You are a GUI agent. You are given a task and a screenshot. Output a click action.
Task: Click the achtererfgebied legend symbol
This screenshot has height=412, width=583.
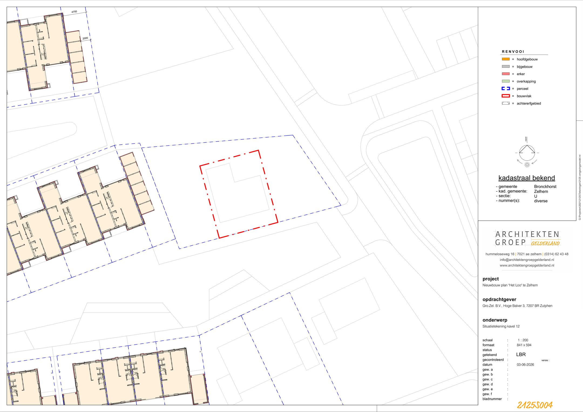tap(506, 103)
